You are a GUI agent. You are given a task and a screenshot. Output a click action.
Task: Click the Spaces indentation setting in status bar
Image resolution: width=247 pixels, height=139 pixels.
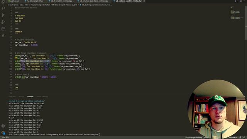(x=206, y=137)
